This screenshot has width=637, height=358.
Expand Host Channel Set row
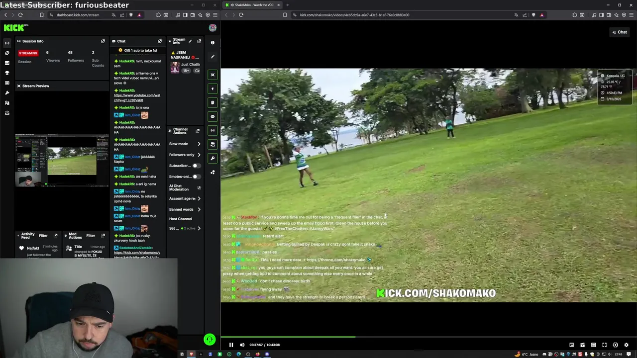[x=185, y=228]
